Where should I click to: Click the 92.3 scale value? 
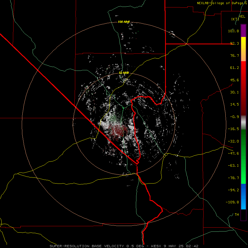pos(234,43)
